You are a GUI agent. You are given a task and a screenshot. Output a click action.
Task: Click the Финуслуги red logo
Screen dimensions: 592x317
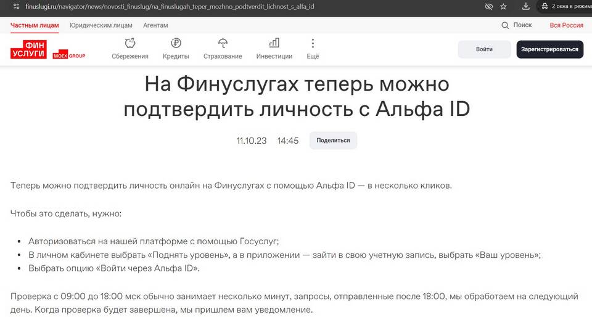tap(28, 50)
